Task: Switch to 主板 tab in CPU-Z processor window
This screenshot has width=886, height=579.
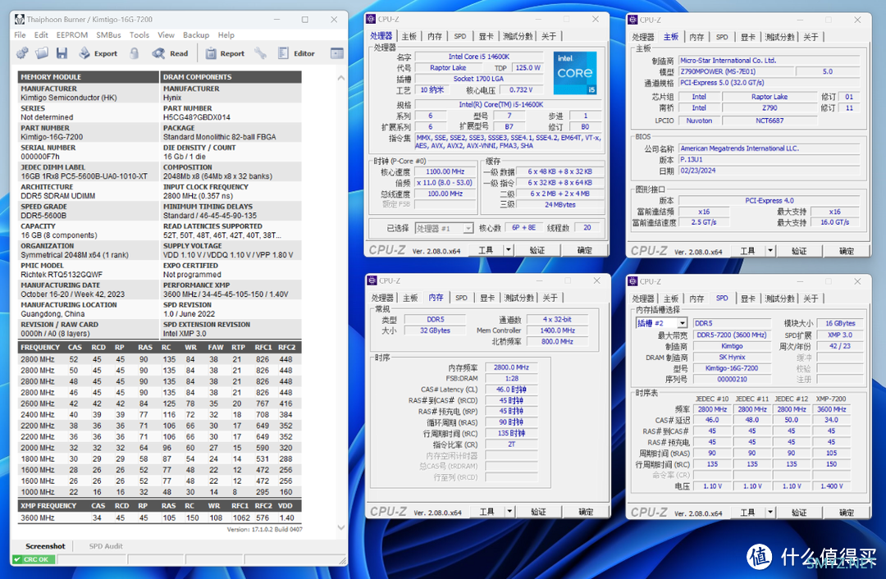Action: pyautogui.click(x=409, y=36)
